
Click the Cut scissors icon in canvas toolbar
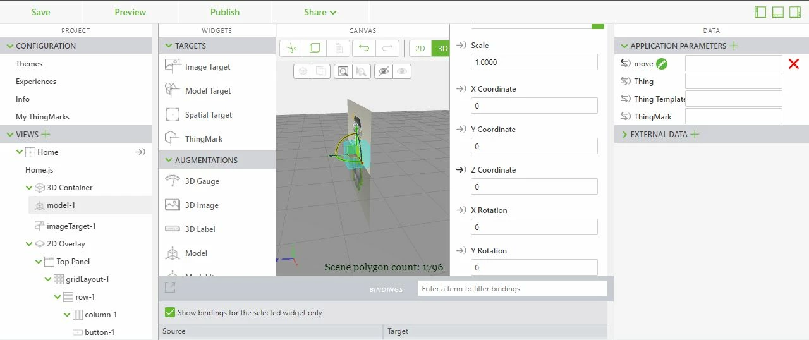pos(291,48)
